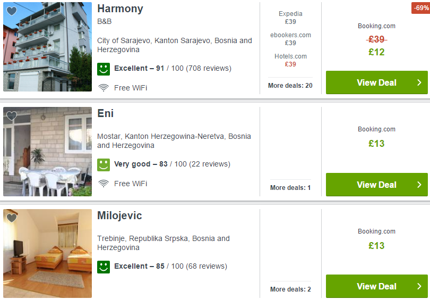
Task: Select the Expedia £39 deal
Action: [290, 18]
